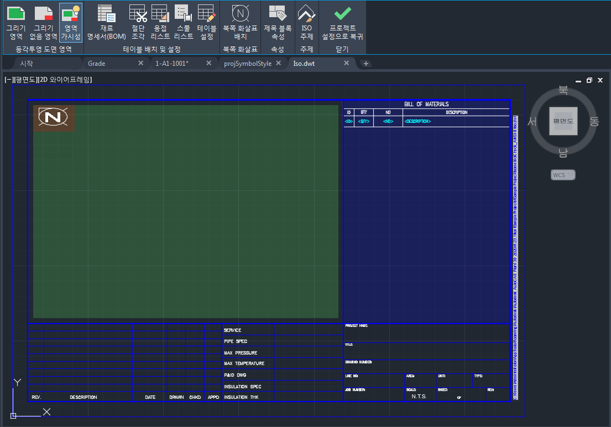
Task: Select the 그리기 없음 영역 no-draw tool
Action: [x=43, y=22]
